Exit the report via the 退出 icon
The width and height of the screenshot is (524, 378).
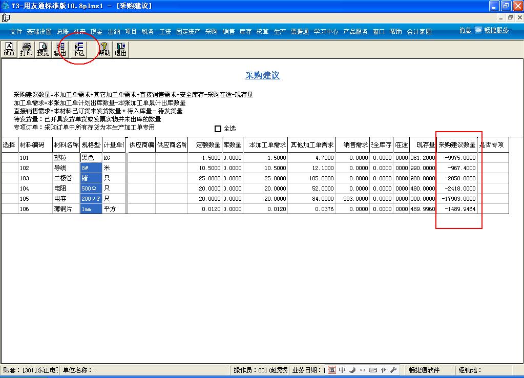tap(120, 49)
